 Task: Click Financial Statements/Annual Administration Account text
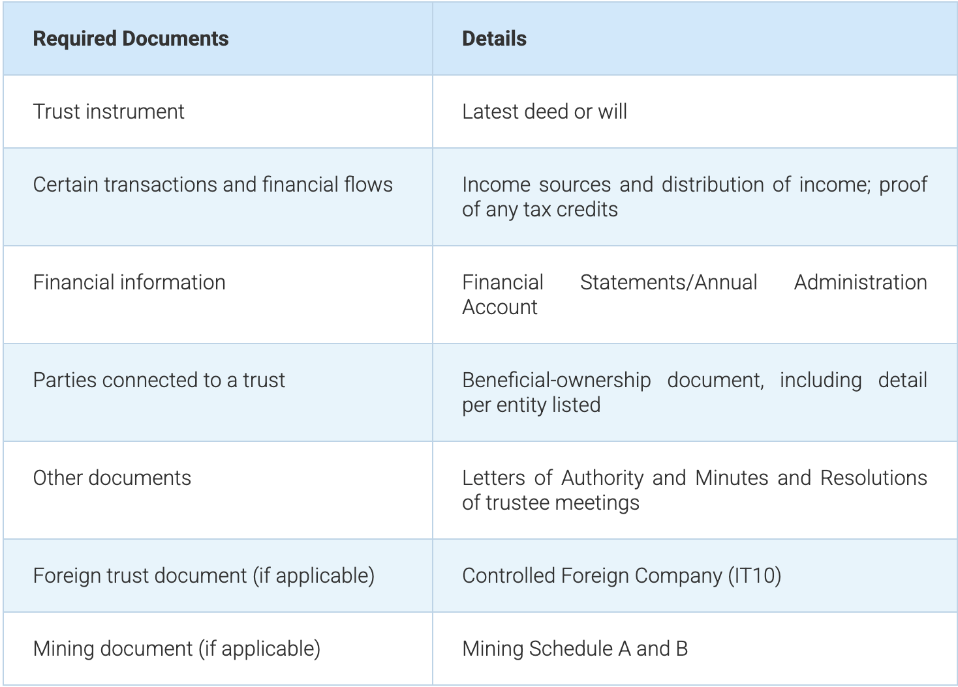(694, 283)
